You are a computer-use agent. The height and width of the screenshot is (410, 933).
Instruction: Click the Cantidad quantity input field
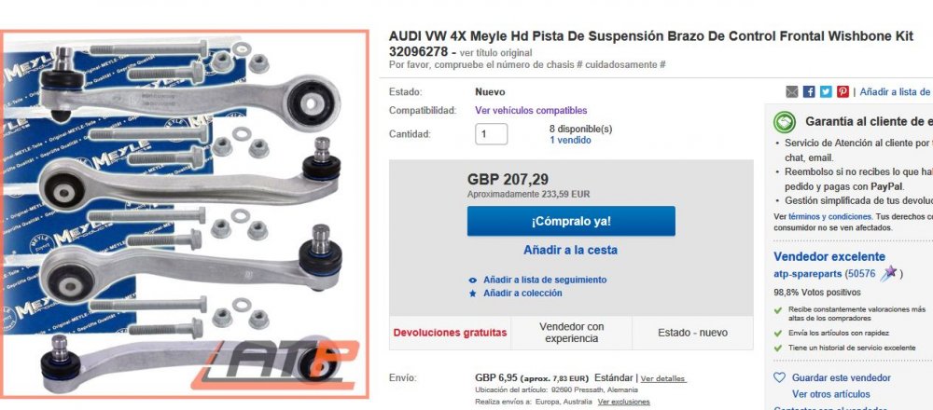[492, 133]
